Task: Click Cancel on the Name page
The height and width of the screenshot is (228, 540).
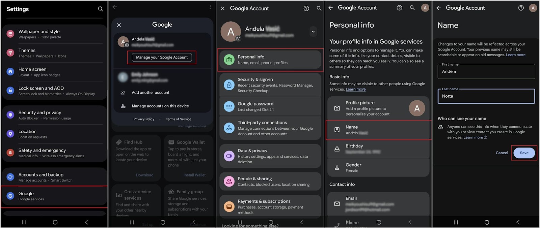Action: (x=502, y=153)
